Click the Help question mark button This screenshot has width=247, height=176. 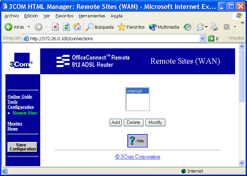point(137,141)
